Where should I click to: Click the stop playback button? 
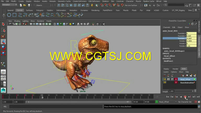pos(185,97)
